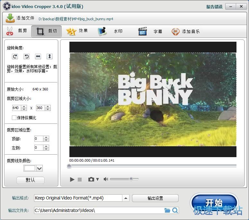Click the Big Buck Bunny video preview
The image size is (249, 220).
coord(153,99)
